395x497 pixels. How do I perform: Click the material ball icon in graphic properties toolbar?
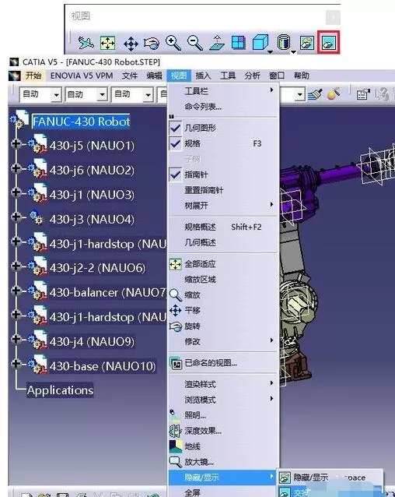(x=334, y=93)
